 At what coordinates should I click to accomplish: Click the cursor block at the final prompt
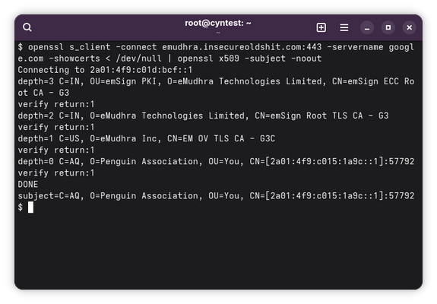pyautogui.click(x=30, y=207)
